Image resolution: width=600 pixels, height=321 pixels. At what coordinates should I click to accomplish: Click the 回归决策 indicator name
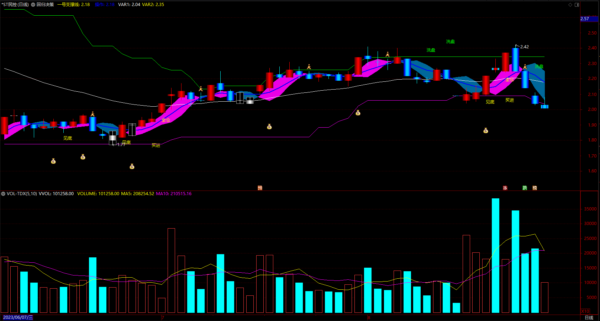(x=45, y=5)
